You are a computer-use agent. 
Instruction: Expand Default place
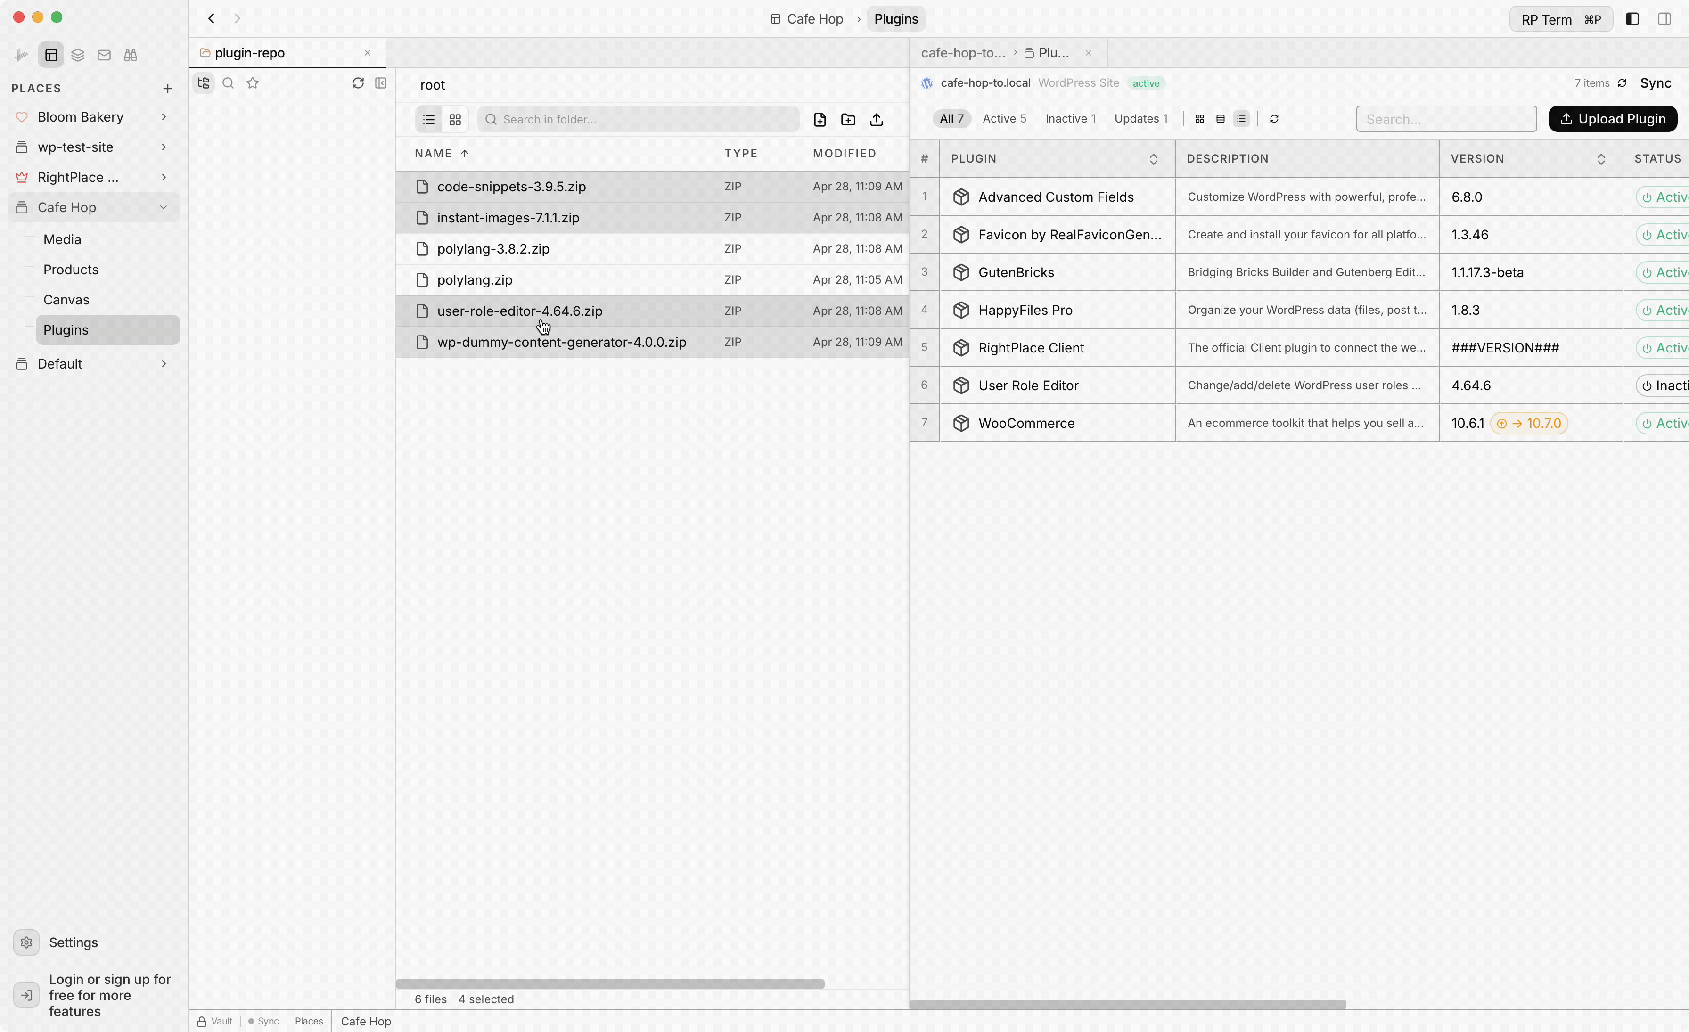[164, 364]
